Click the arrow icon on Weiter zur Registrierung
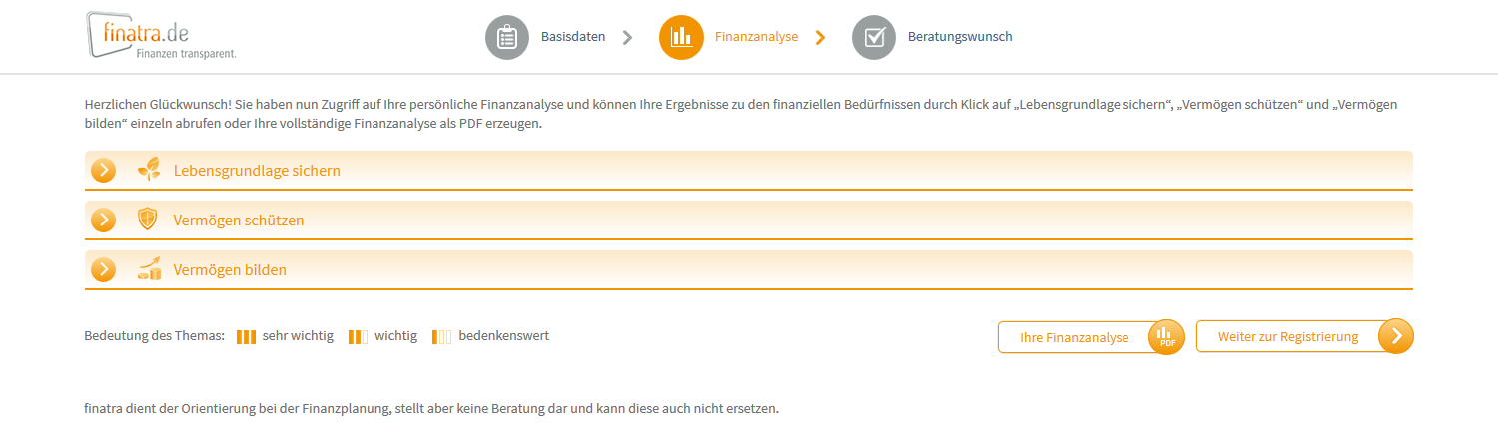 [1396, 336]
